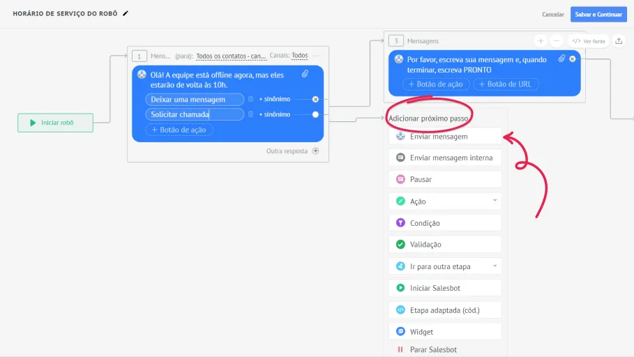Add Botão de URL in step 3 message
634x357 pixels.
(506, 84)
